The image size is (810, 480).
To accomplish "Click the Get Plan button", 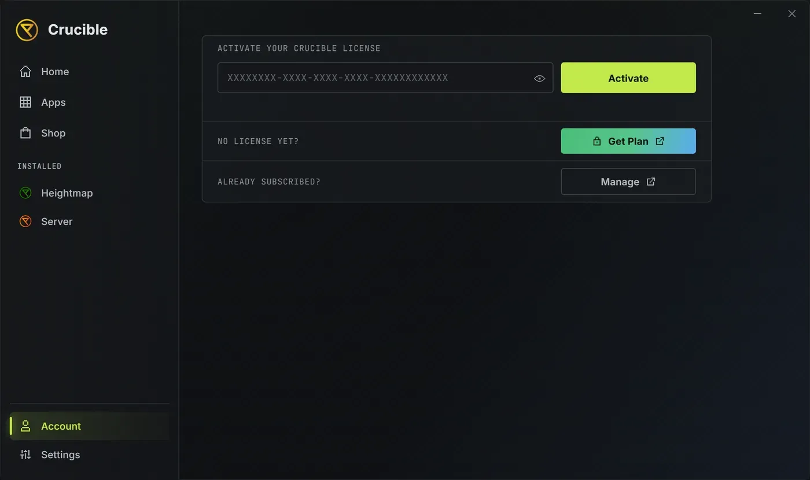I will pos(628,141).
